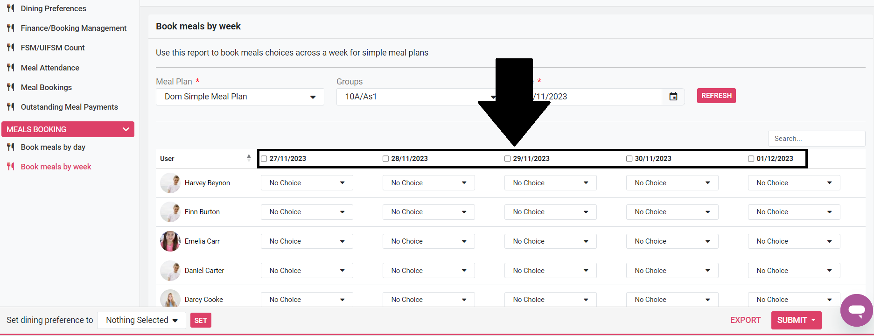Image resolution: width=874 pixels, height=336 pixels.
Task: Click the Outstanding Meal Payments cutlery icon
Action: (11, 107)
